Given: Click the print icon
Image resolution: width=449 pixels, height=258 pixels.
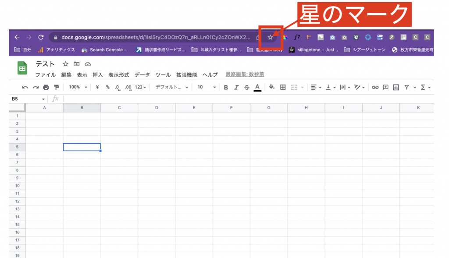Looking at the screenshot, I should (46, 87).
